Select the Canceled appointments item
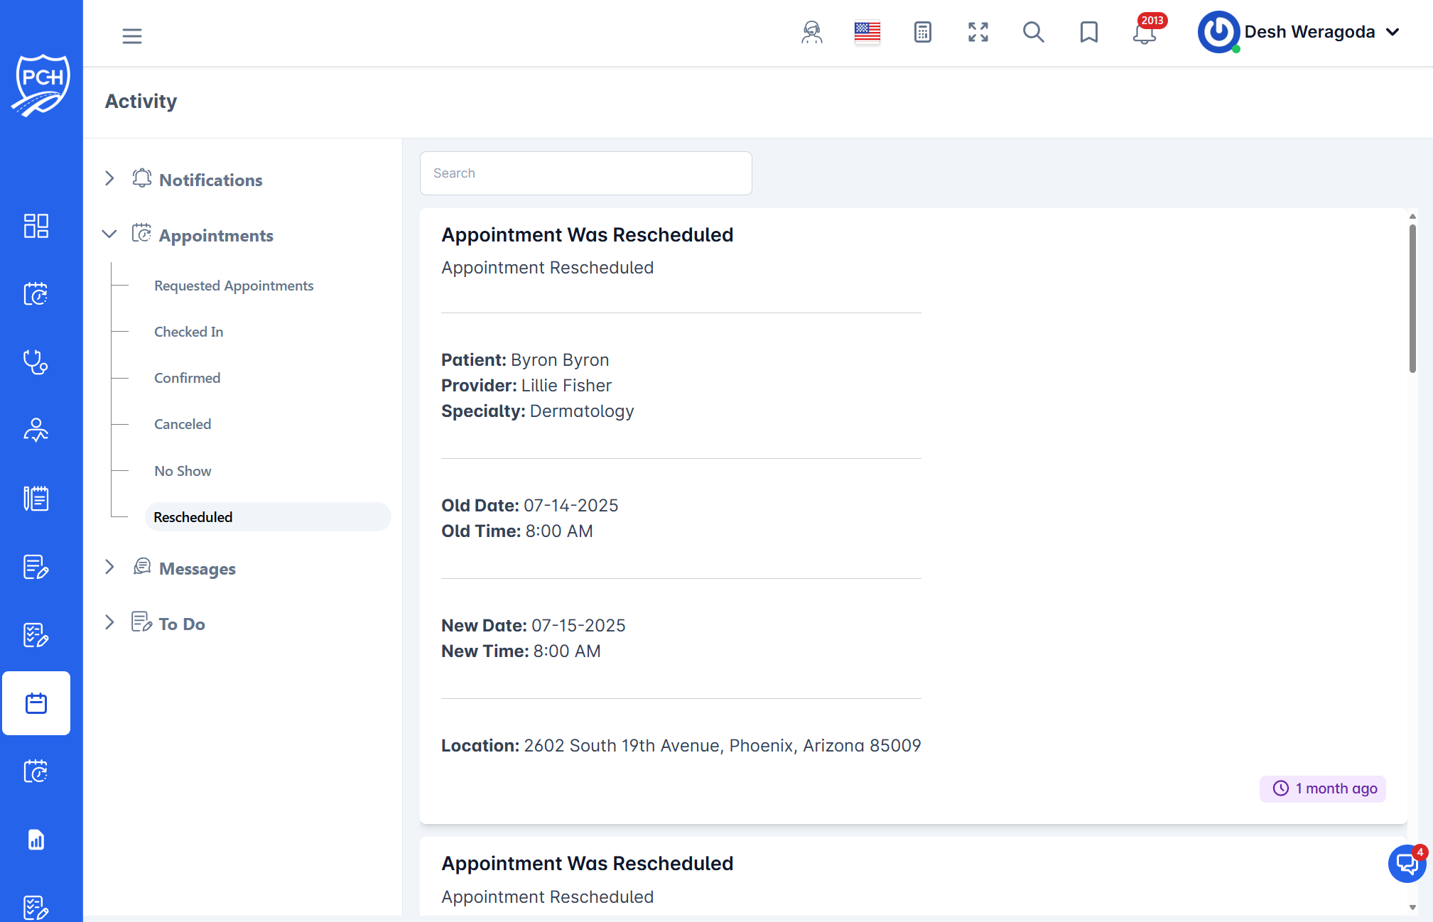 point(183,424)
